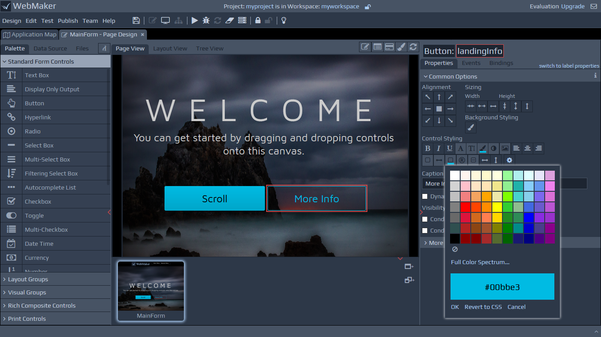Image resolution: width=601 pixels, height=337 pixels.
Task: Open Full Color Spectrum link
Action: click(480, 262)
